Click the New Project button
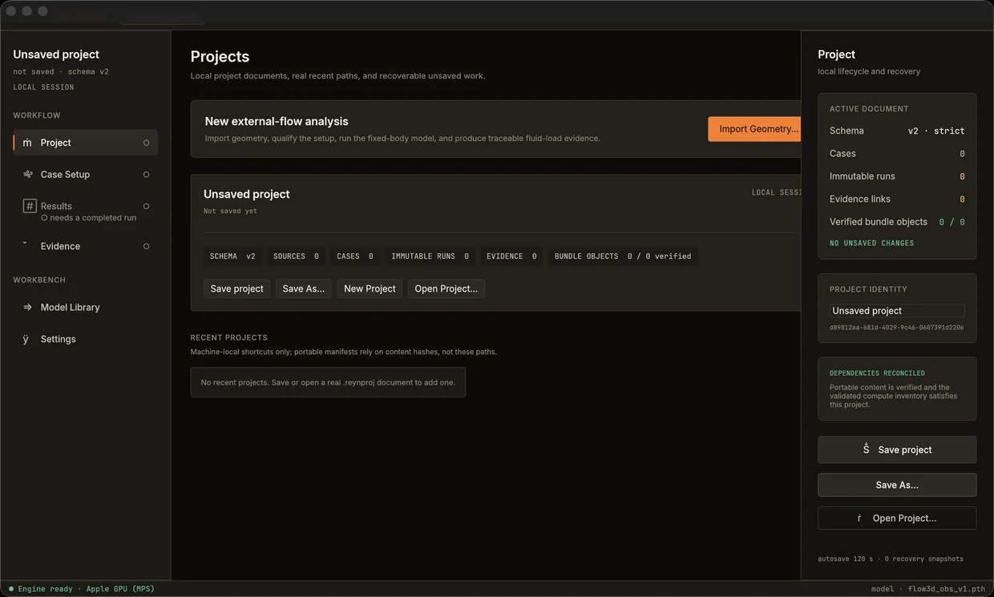Screen dimensions: 994x597 pyautogui.click(x=370, y=288)
